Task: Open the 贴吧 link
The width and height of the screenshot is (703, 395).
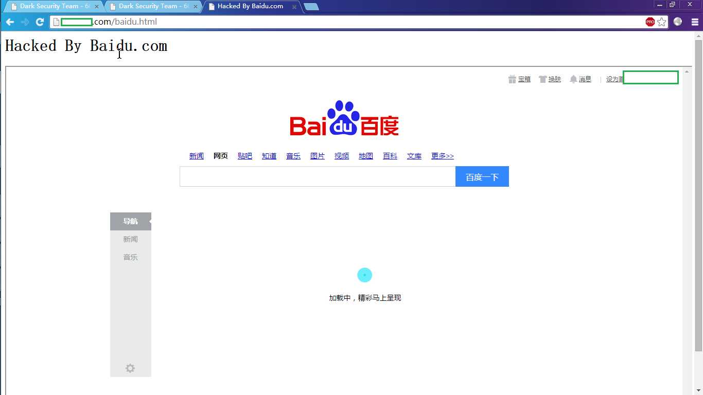Action: click(x=245, y=156)
